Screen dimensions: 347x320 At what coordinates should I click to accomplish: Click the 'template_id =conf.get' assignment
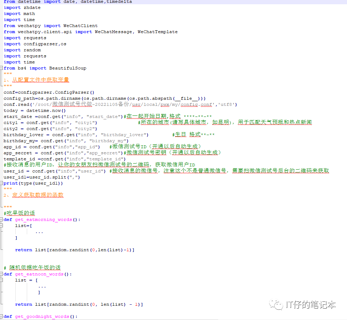coord(65,159)
